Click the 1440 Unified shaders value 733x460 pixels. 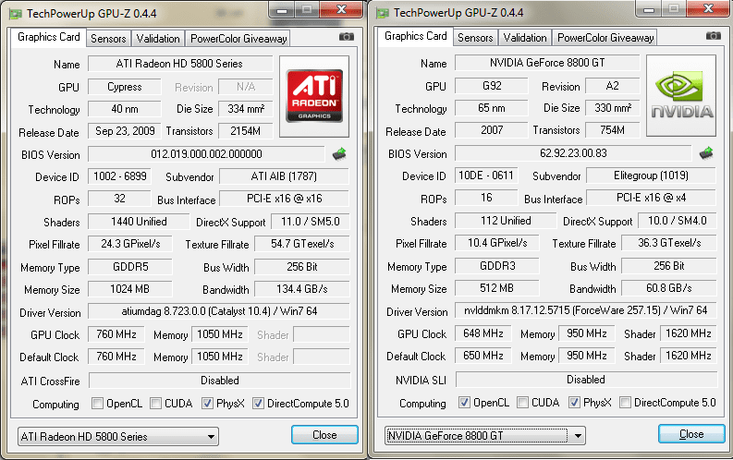[139, 222]
